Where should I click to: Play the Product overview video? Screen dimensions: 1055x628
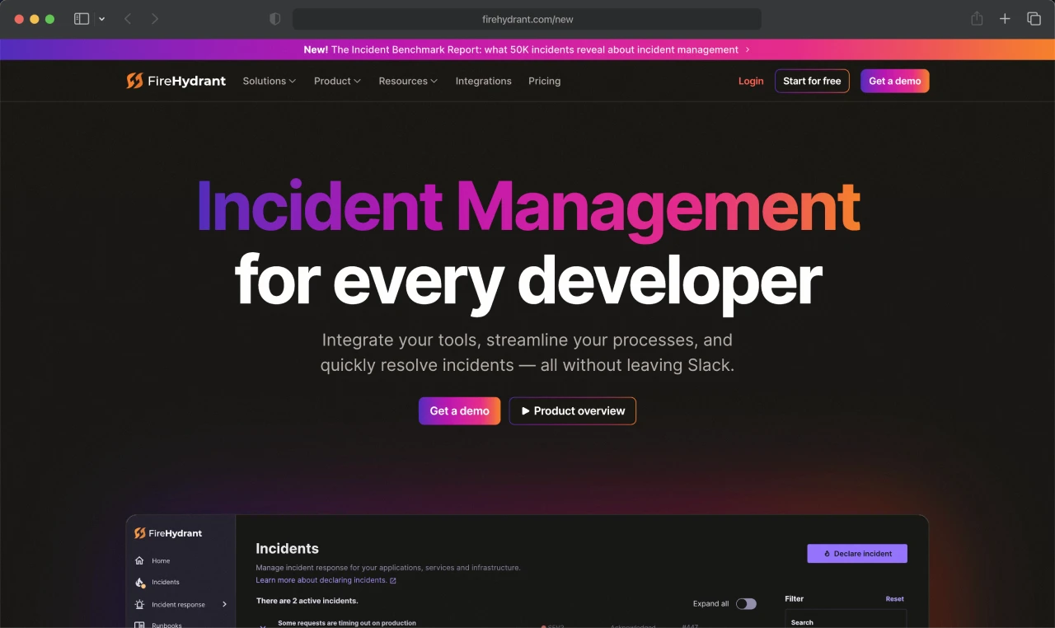click(x=572, y=410)
